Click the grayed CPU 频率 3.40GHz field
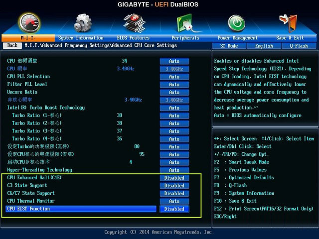The width and height of the screenshot is (319, 239). [x=174, y=69]
